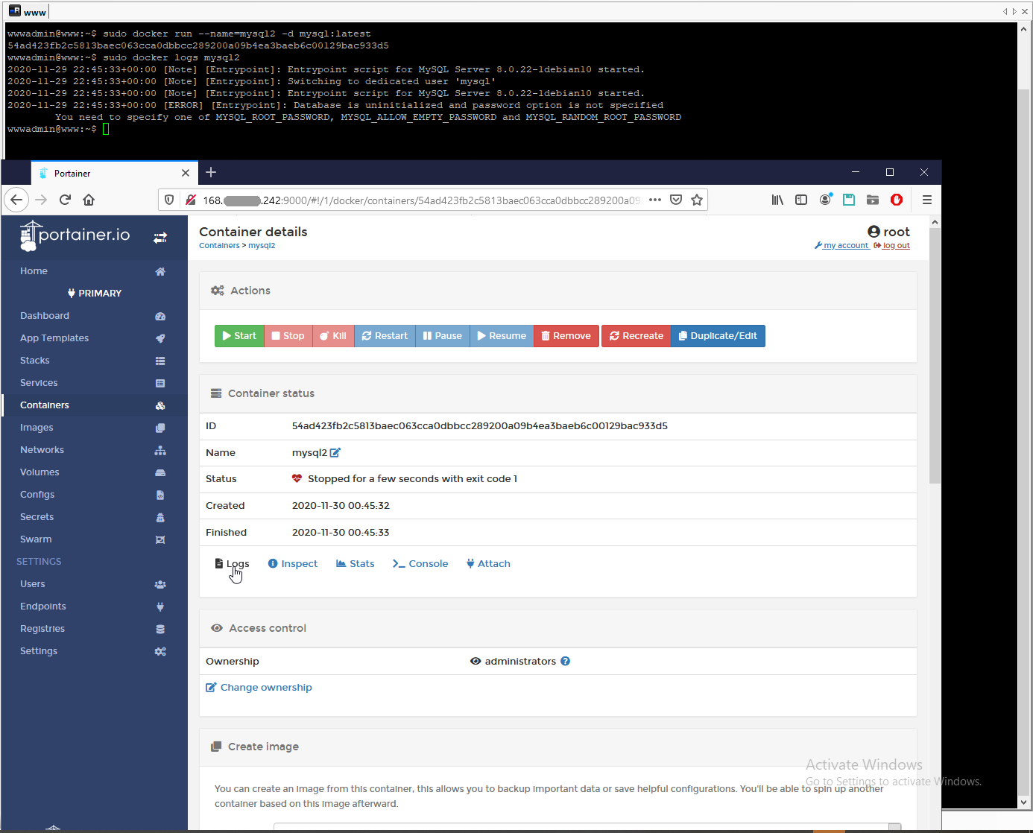Click the terminal window scrollbar down arrow
This screenshot has height=833, width=1033.
coord(1023,802)
